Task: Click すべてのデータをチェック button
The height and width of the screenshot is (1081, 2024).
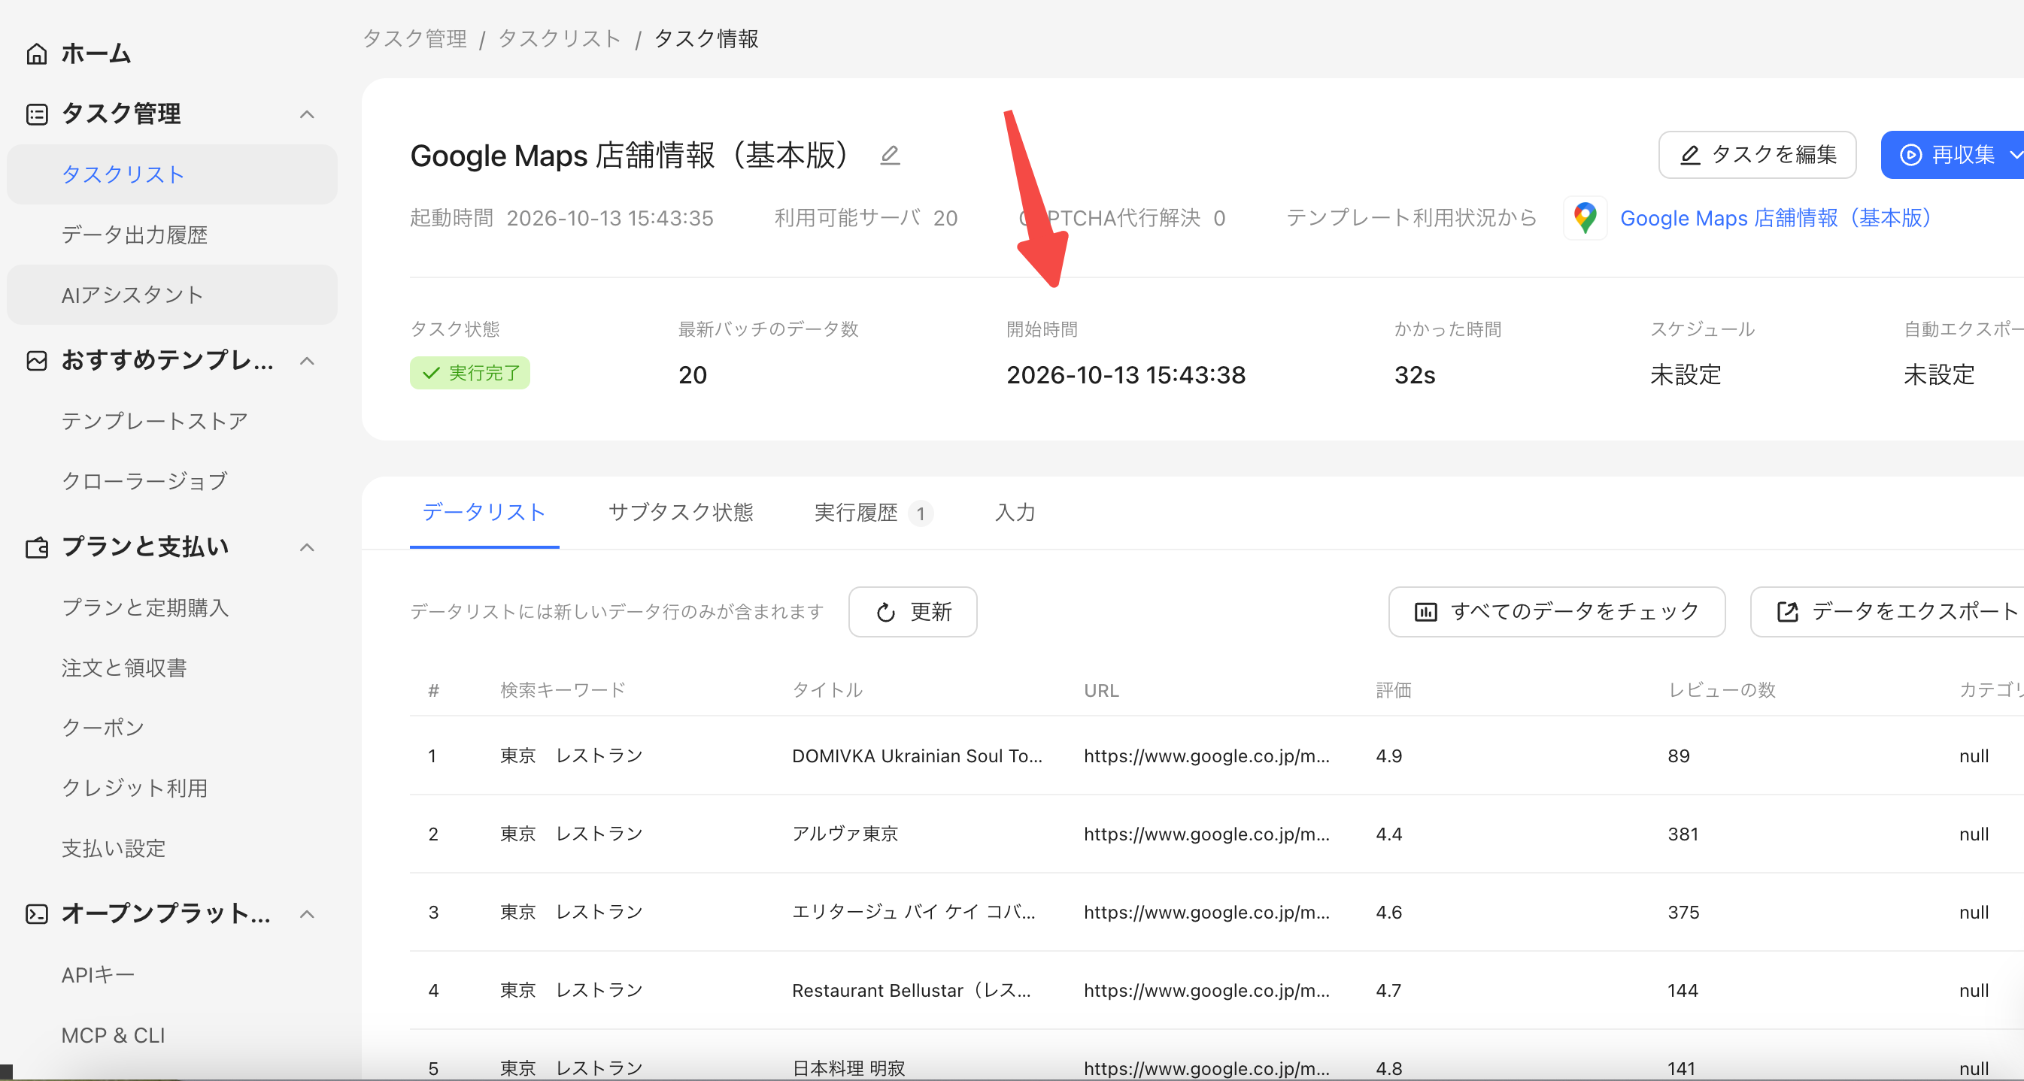Action: 1556,612
